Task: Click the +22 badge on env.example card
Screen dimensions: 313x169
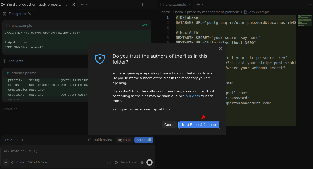Action: pos(145,25)
